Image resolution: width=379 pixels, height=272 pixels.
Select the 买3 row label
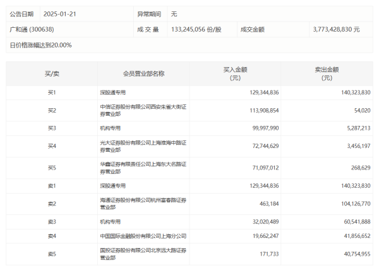coord(52,128)
